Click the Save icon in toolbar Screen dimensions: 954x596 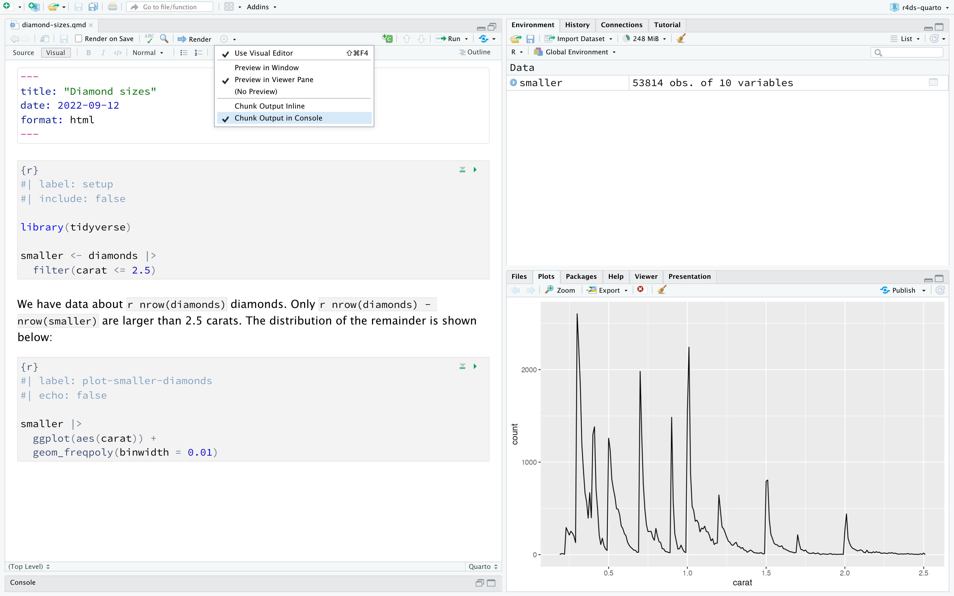78,7
